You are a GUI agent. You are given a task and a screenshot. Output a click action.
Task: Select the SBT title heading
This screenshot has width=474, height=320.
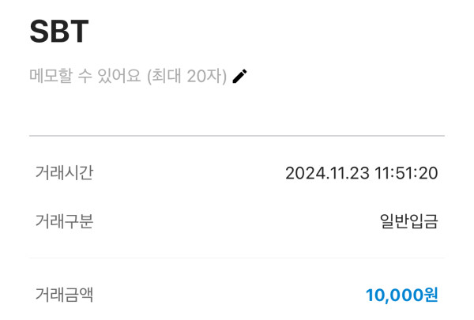(x=59, y=32)
